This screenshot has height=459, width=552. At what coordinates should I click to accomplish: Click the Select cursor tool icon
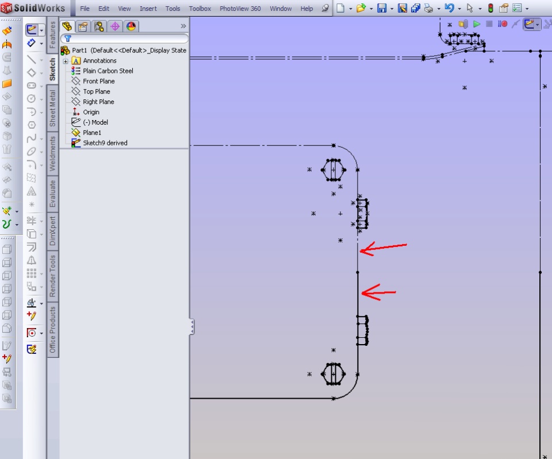[x=470, y=7]
